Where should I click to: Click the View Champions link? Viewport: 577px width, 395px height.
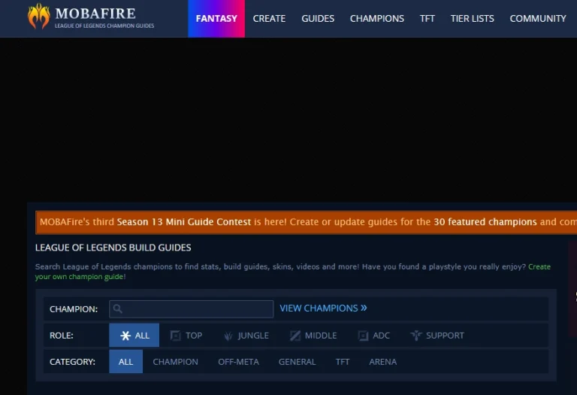tap(323, 308)
